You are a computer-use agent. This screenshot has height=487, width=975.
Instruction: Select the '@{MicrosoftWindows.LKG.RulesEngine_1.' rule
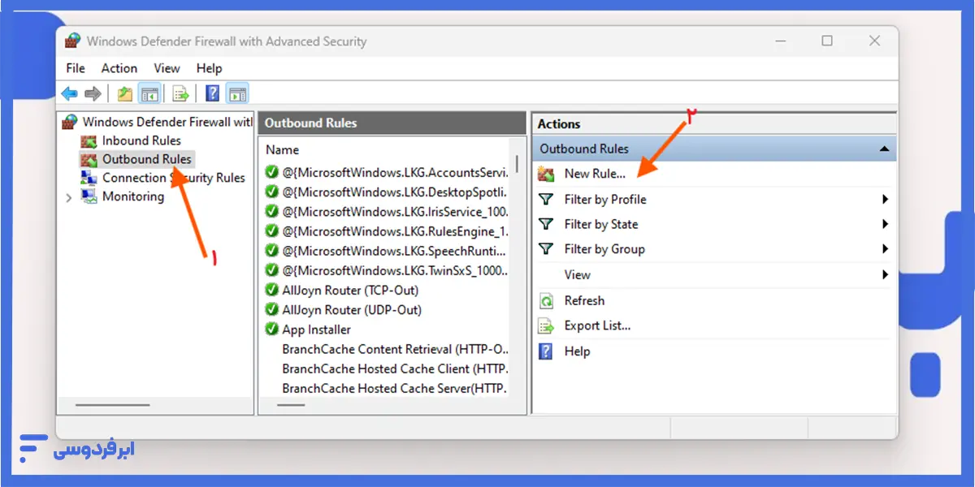[x=387, y=231]
